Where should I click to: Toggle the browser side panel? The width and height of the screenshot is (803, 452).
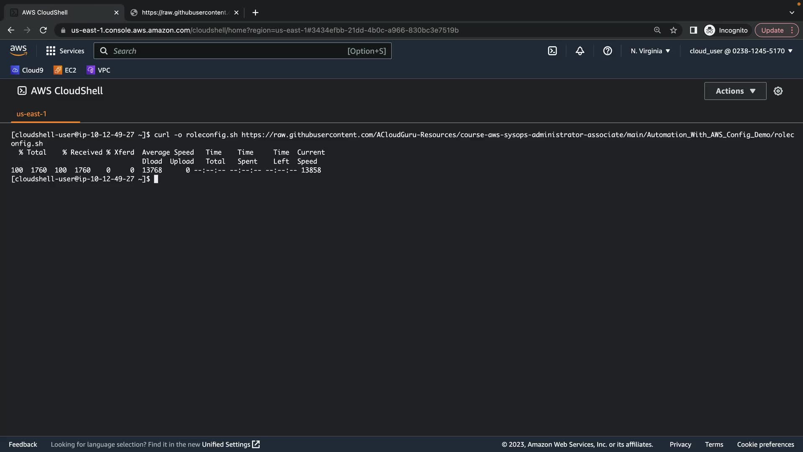(693, 30)
